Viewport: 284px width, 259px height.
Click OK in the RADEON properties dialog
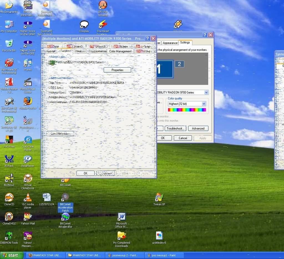(85, 173)
